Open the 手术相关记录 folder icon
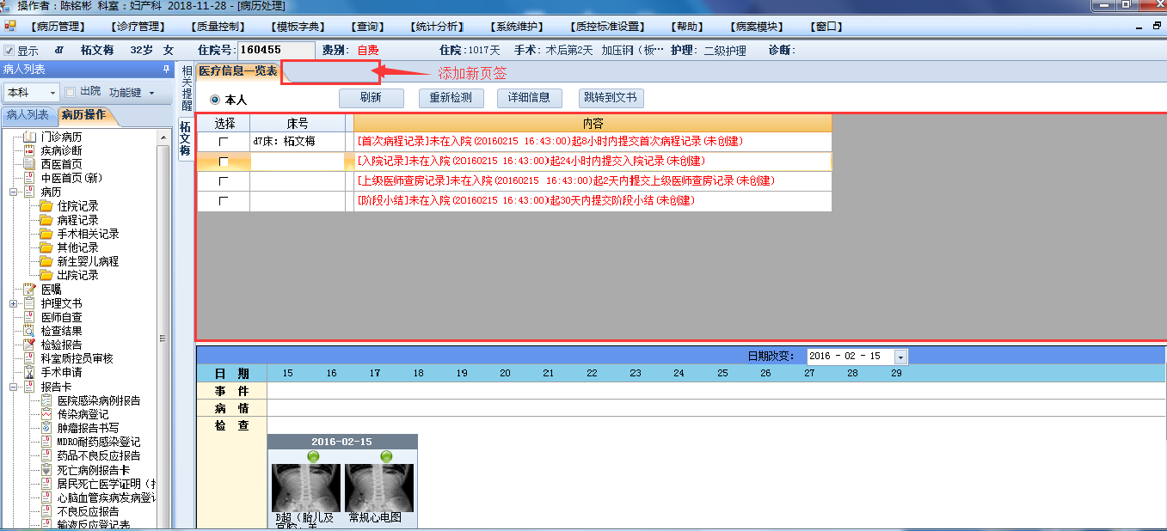 pos(46,234)
